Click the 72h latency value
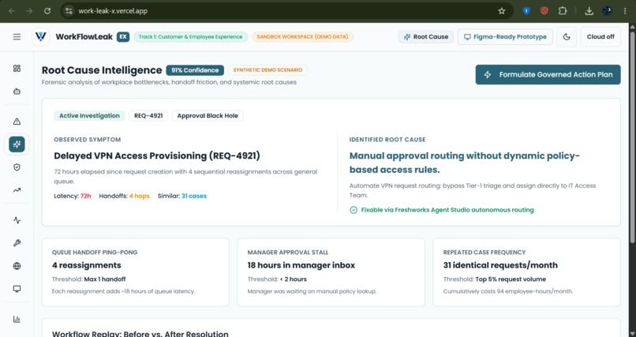Image resolution: width=636 pixels, height=337 pixels. (85, 196)
